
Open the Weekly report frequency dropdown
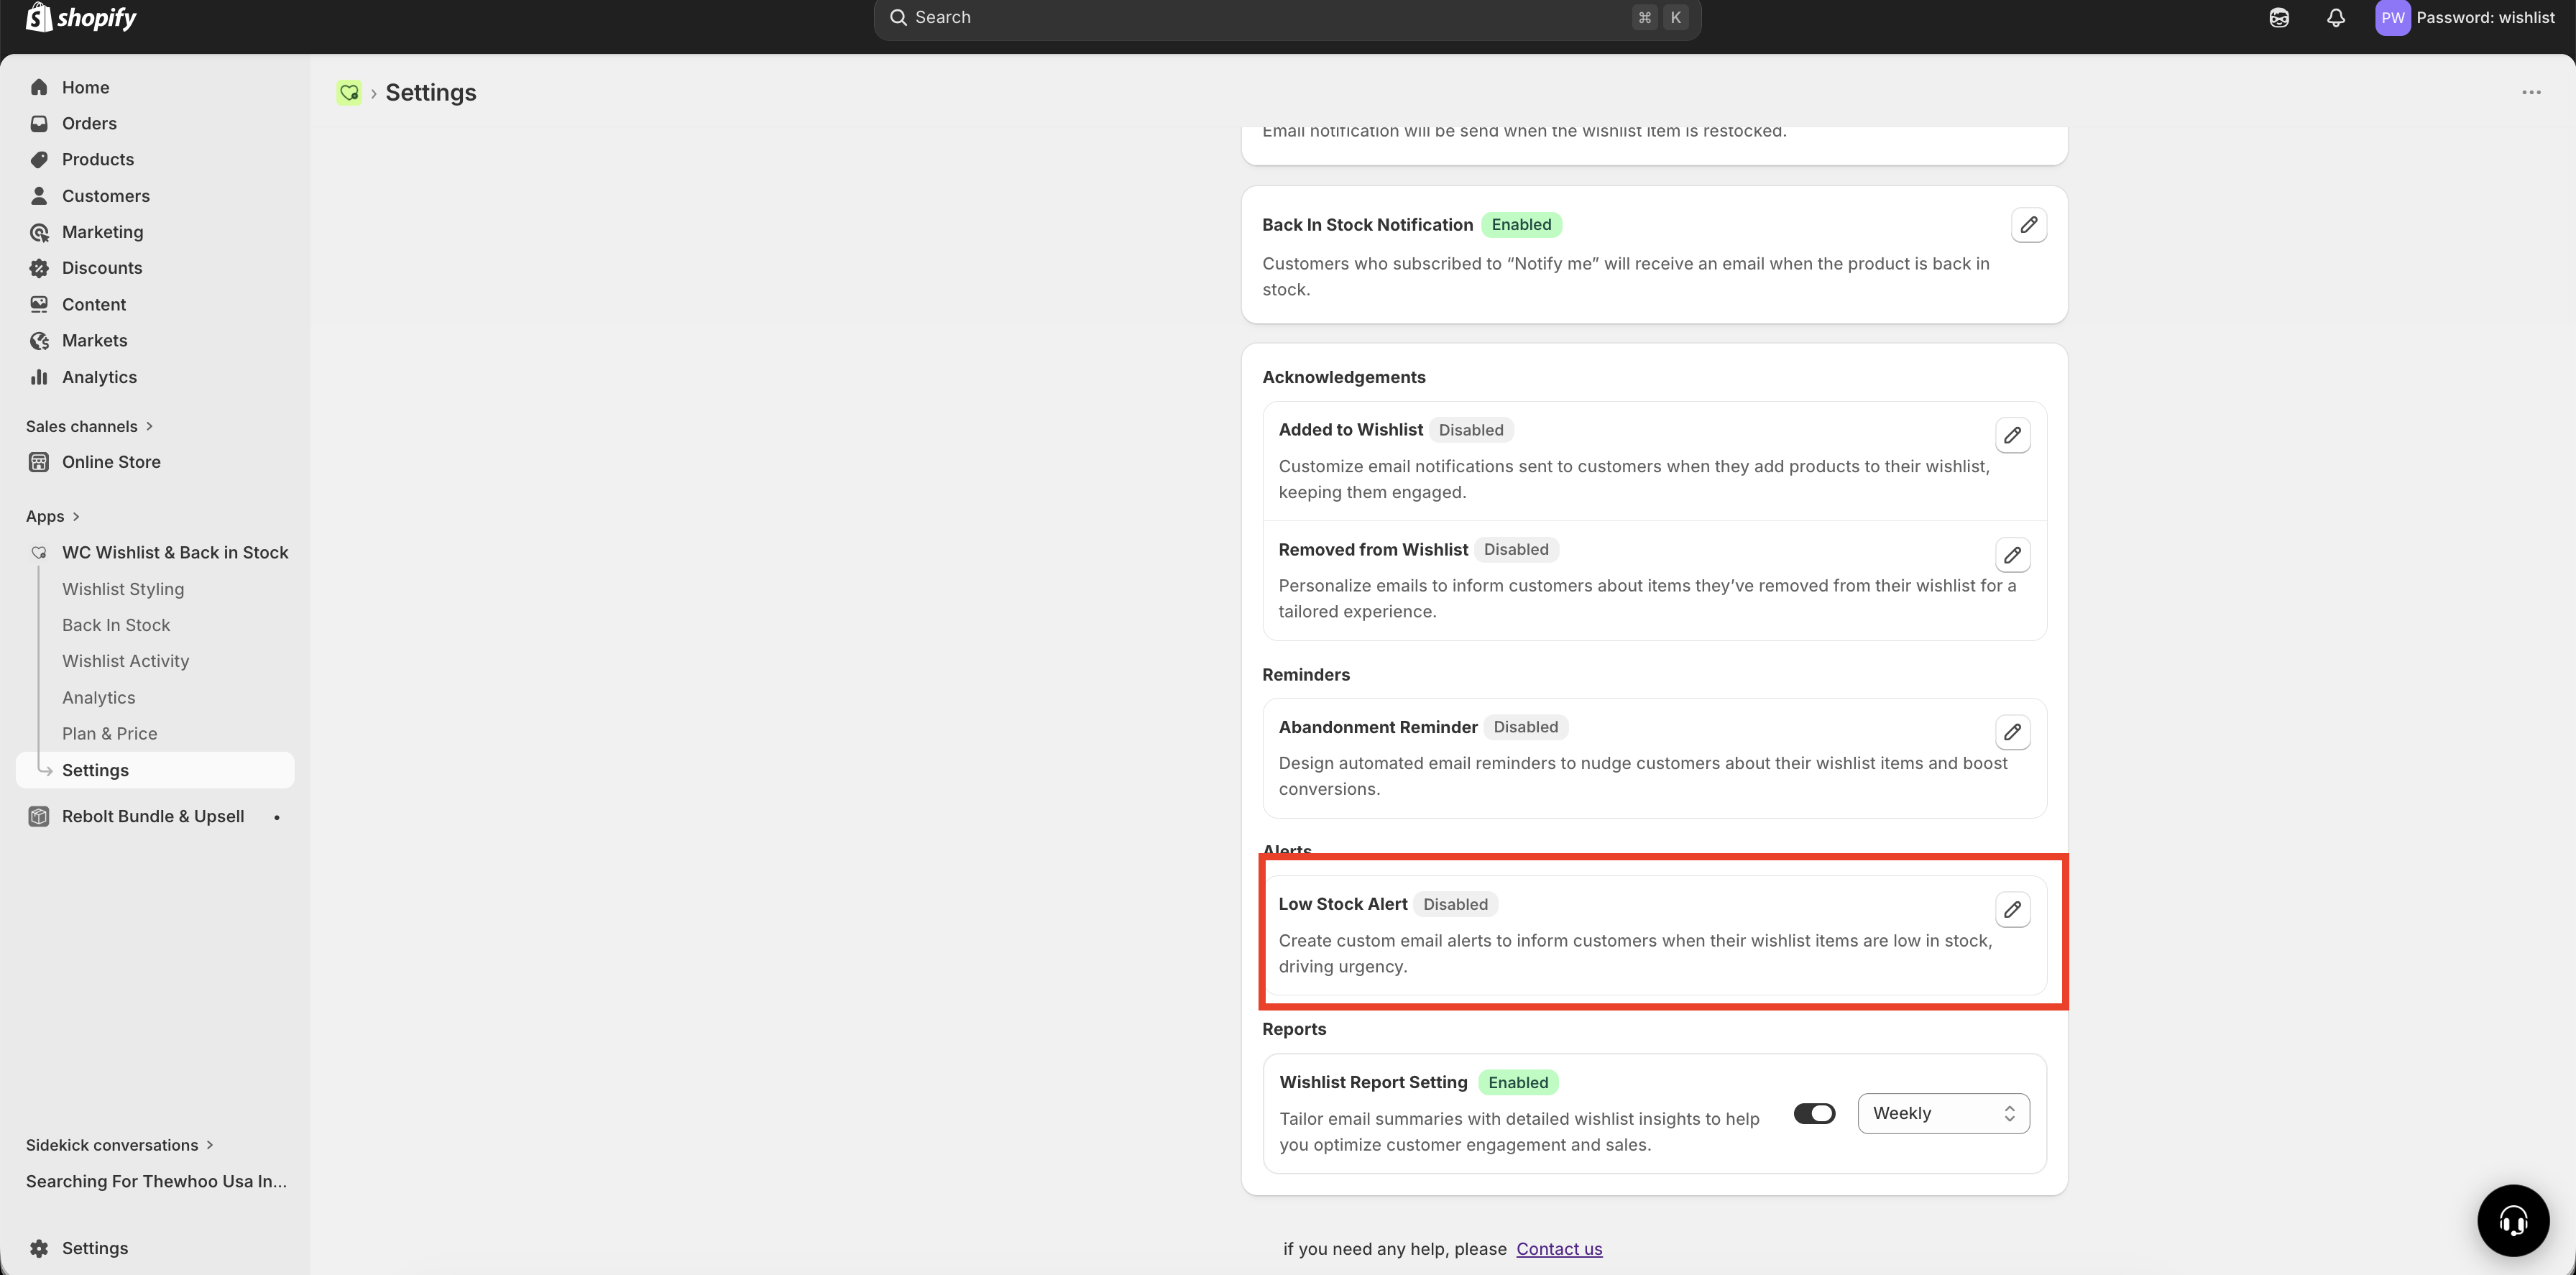(1943, 1113)
